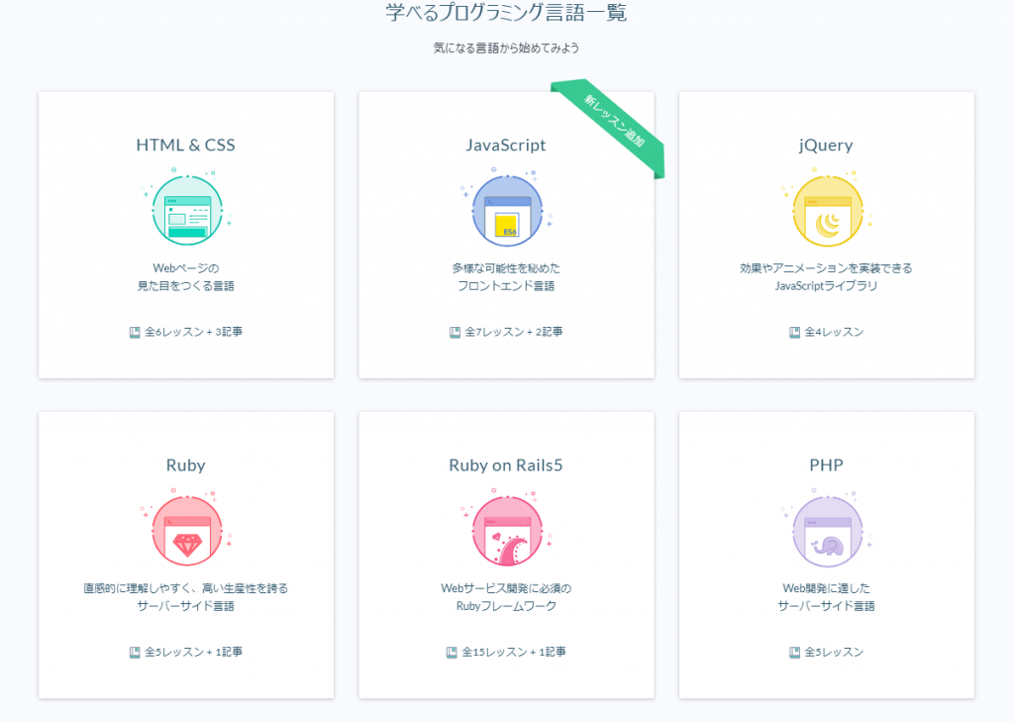Click the book icon beside 全15レッスン + 1記事
Viewport: 1014px width, 722px height.
pos(452,653)
